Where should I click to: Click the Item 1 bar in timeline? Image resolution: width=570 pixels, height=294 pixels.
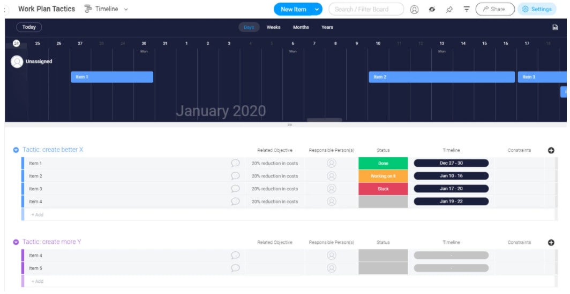tap(112, 77)
